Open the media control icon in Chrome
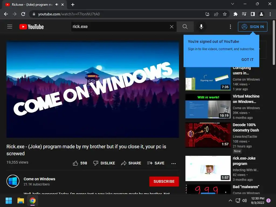This screenshot has height=207, width=276. (244, 14)
